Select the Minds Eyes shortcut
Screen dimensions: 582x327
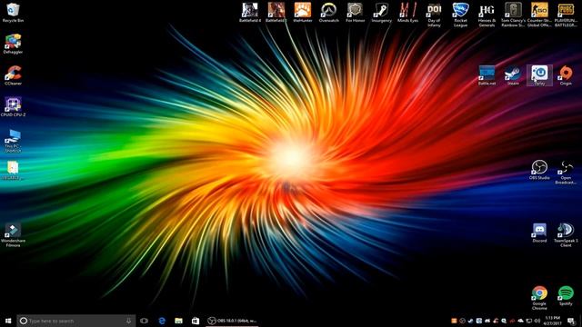(408, 12)
